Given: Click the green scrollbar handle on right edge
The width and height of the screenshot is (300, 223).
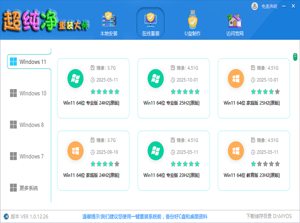Looking at the screenshot, I should (295, 57).
